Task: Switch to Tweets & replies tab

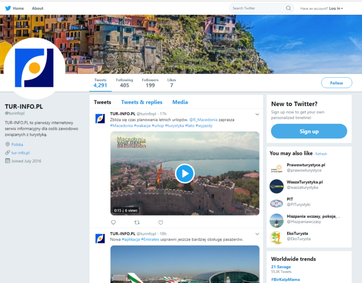Action: [142, 102]
